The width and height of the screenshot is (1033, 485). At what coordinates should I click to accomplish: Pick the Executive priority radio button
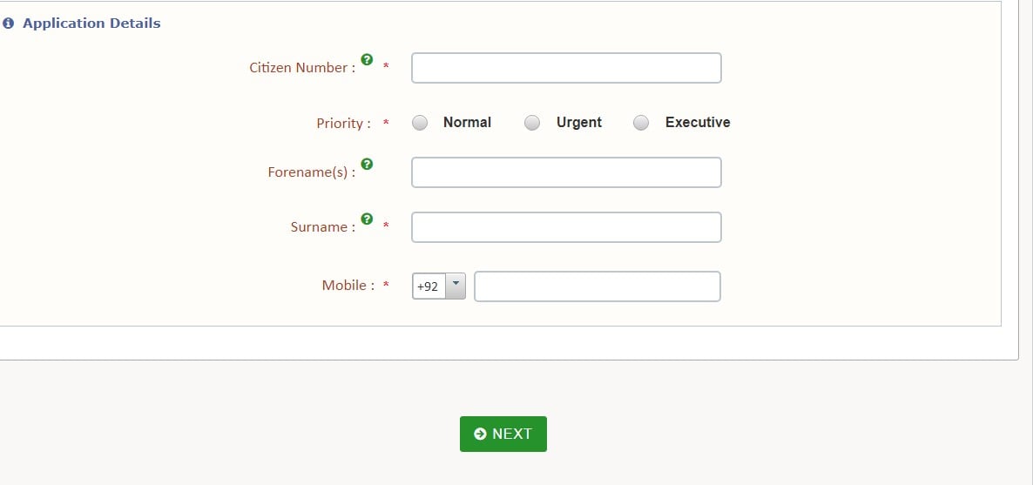641,123
